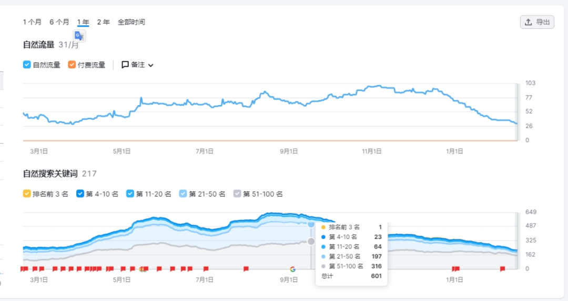The height and width of the screenshot is (301, 568).
Task: Switch to the 2 年 time range
Action: [103, 22]
